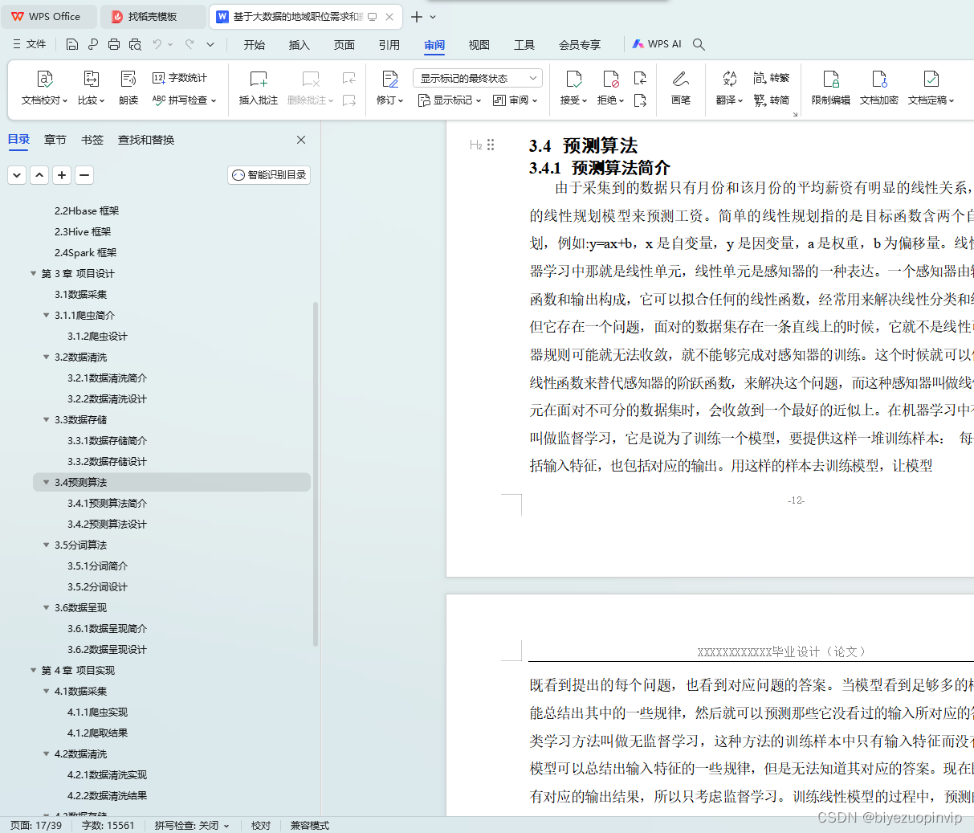
Task: Click the minus button in outline toolbar
Action: (84, 175)
